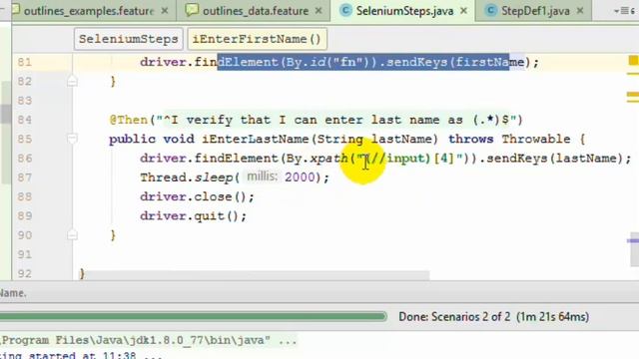Close the outlines_examples.feature tab

click(165, 11)
